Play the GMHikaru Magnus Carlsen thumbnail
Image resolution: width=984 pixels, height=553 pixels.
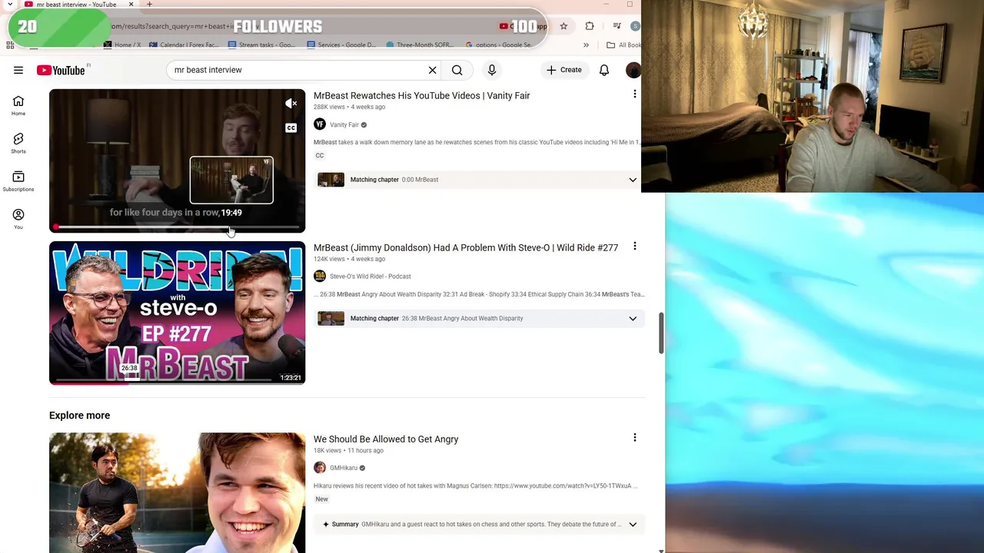[177, 492]
